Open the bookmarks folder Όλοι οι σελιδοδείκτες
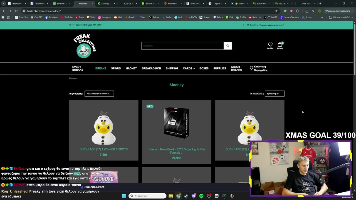Screen dimensions: 356x200 point(341,17)
